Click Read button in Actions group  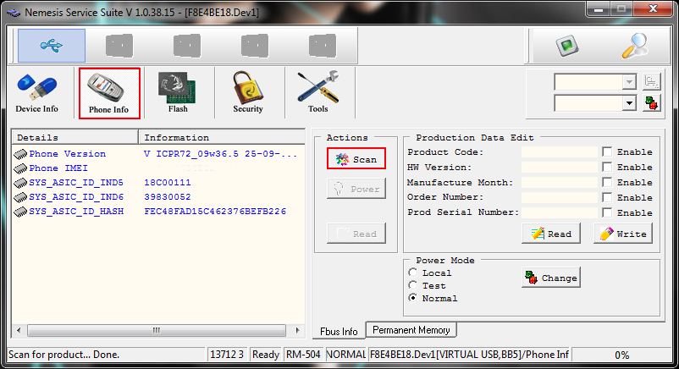(x=356, y=234)
